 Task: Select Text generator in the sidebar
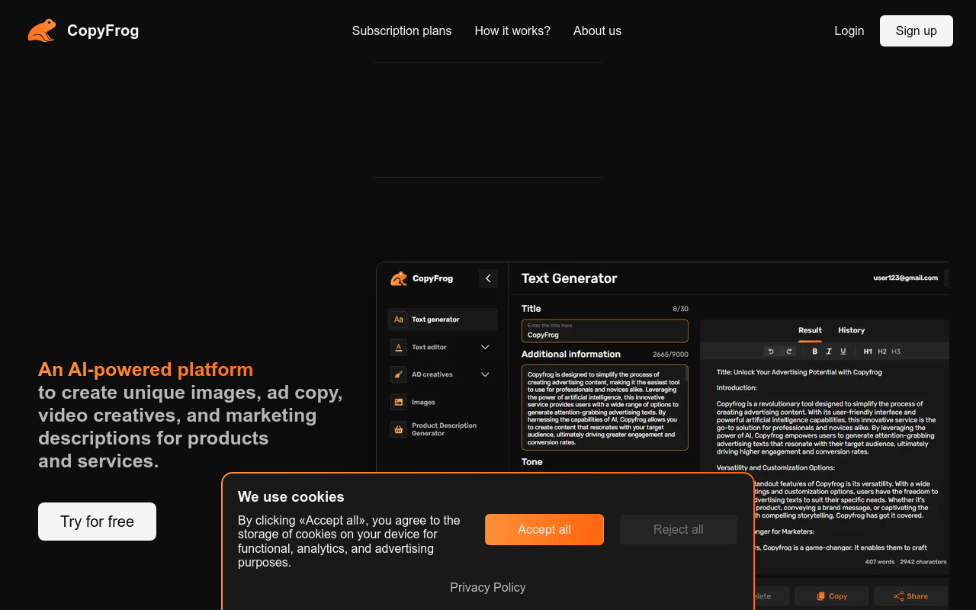click(442, 319)
